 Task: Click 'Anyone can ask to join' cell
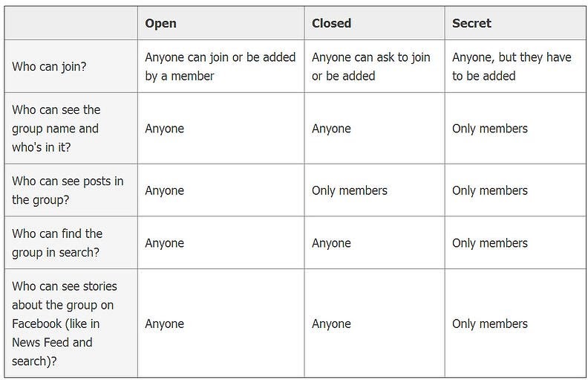[x=370, y=66]
